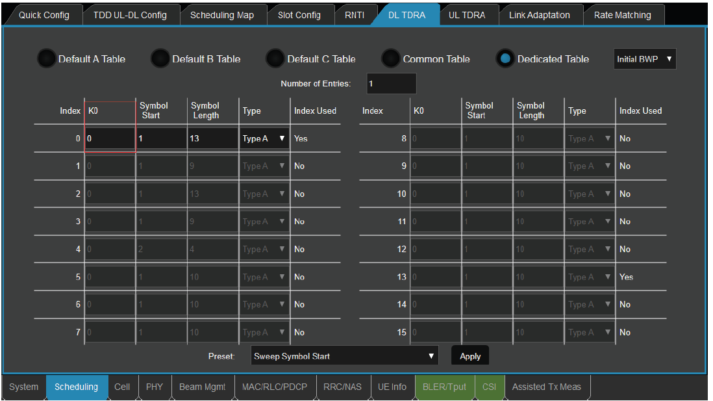The height and width of the screenshot is (401, 713).
Task: Open the PHY bottom tab
Action: click(155, 387)
